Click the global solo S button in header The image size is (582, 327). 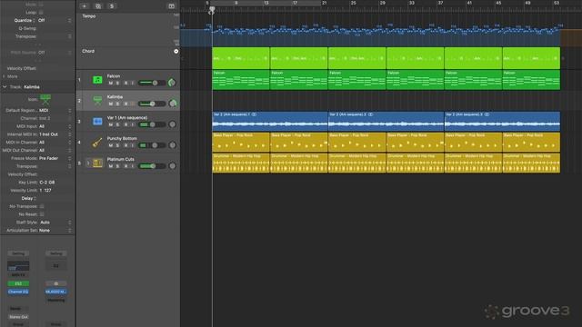(x=112, y=6)
